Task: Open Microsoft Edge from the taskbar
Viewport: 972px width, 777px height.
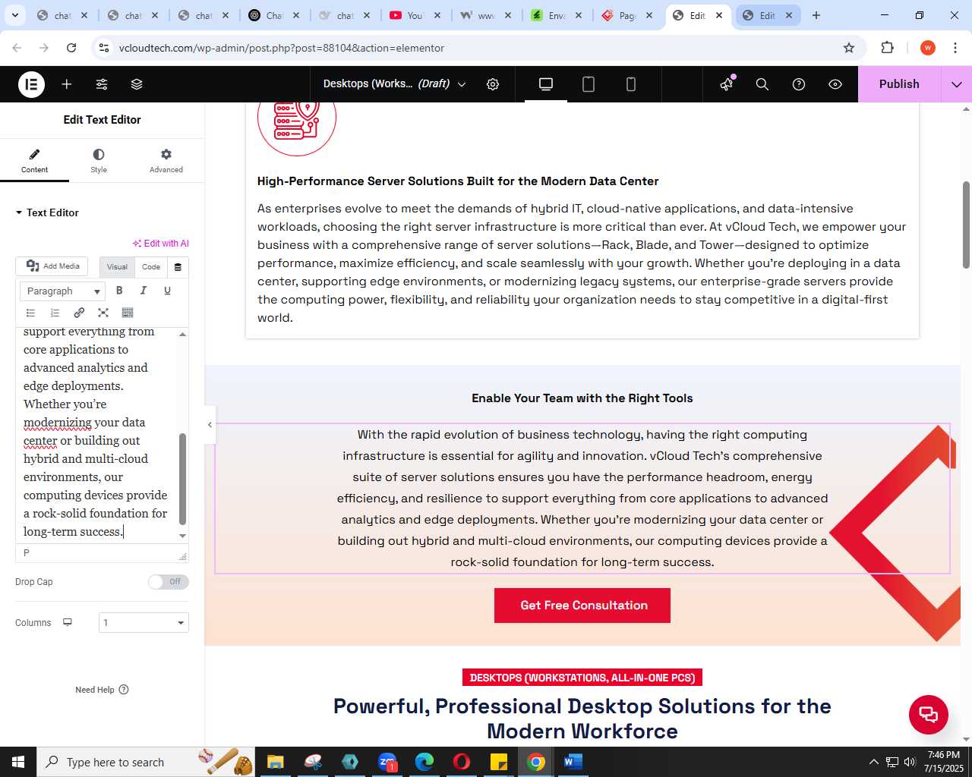Action: coord(424,762)
